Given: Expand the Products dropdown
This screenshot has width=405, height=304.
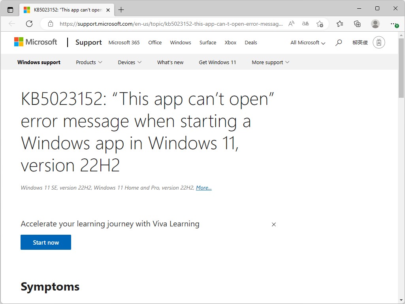Looking at the screenshot, I should point(89,63).
